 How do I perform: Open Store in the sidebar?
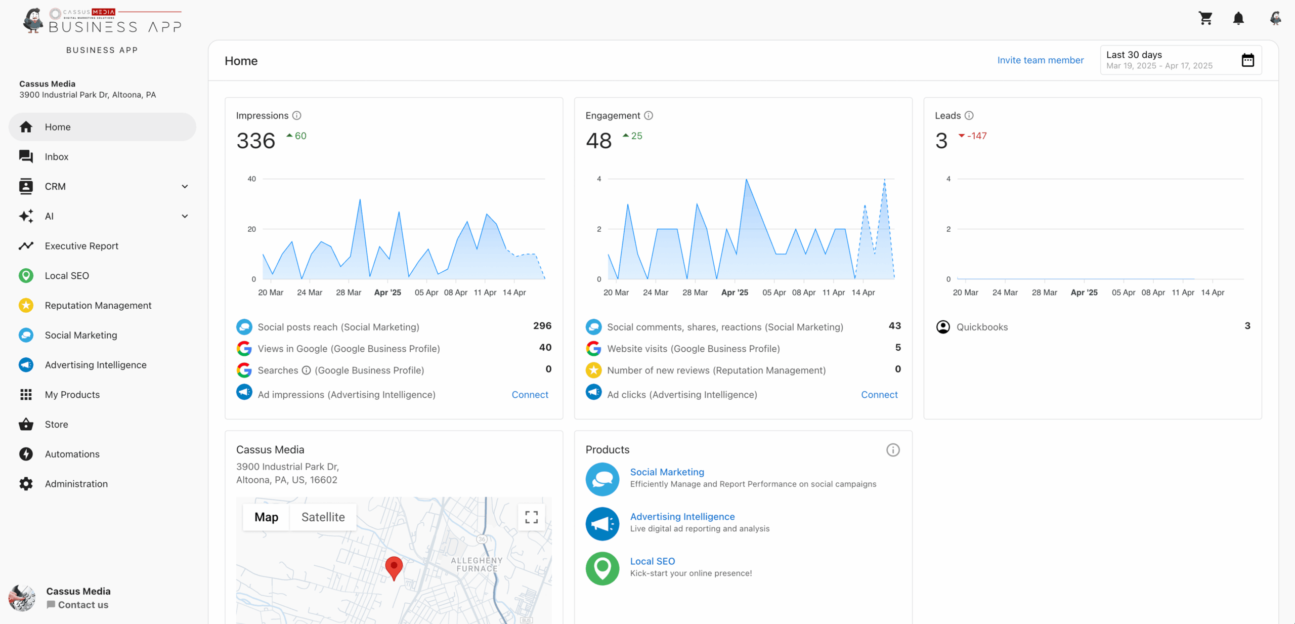(x=102, y=425)
